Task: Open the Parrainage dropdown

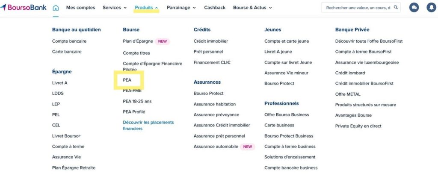Action: point(181,8)
